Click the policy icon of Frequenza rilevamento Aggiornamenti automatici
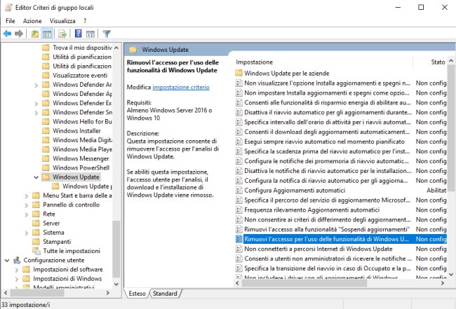Viewport: 456px width, 309px height. click(x=239, y=210)
